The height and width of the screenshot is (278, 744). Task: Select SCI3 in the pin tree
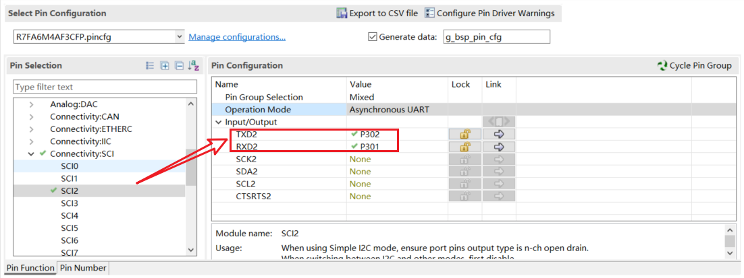click(x=70, y=203)
